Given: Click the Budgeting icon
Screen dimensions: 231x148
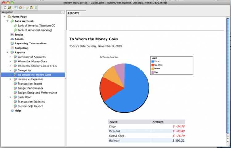Looking at the screenshot, I should point(12,48).
